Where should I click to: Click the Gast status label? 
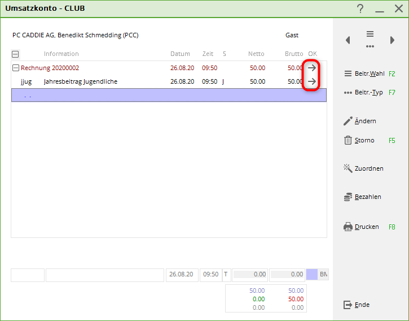pyautogui.click(x=292, y=35)
